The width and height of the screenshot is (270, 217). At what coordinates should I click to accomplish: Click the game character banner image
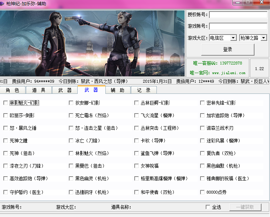[x=92, y=43]
